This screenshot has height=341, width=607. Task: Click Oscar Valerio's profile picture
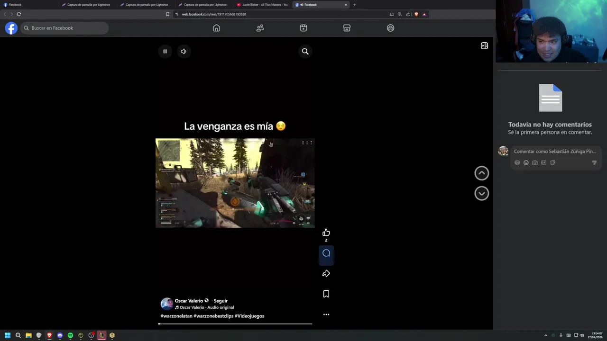[x=166, y=304]
